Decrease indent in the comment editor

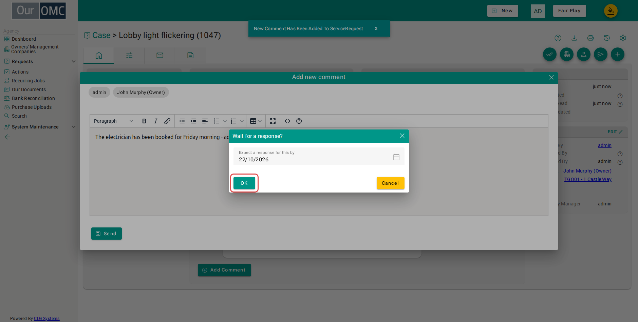182,121
